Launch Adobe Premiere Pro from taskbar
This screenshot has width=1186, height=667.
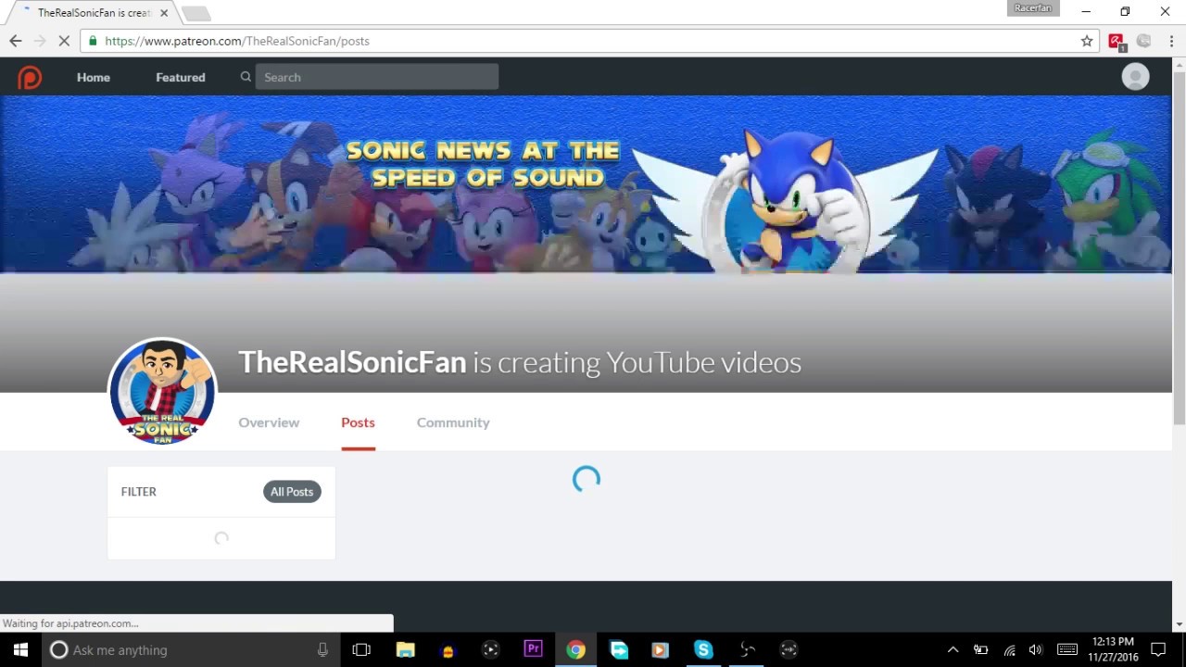pyautogui.click(x=533, y=648)
